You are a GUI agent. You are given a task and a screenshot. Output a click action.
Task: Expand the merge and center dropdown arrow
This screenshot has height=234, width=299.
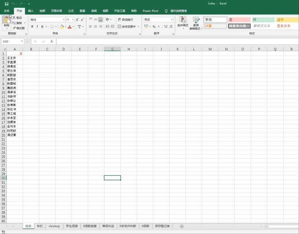coord(138,27)
